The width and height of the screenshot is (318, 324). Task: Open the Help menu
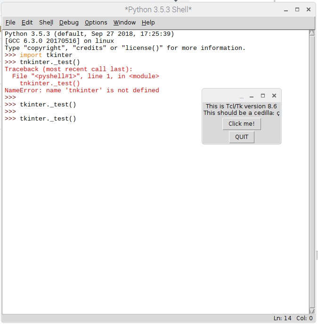(x=148, y=22)
